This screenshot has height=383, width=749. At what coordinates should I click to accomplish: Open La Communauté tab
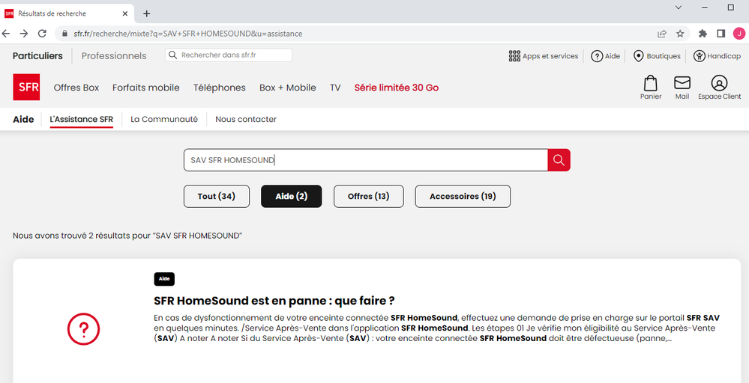pos(164,119)
